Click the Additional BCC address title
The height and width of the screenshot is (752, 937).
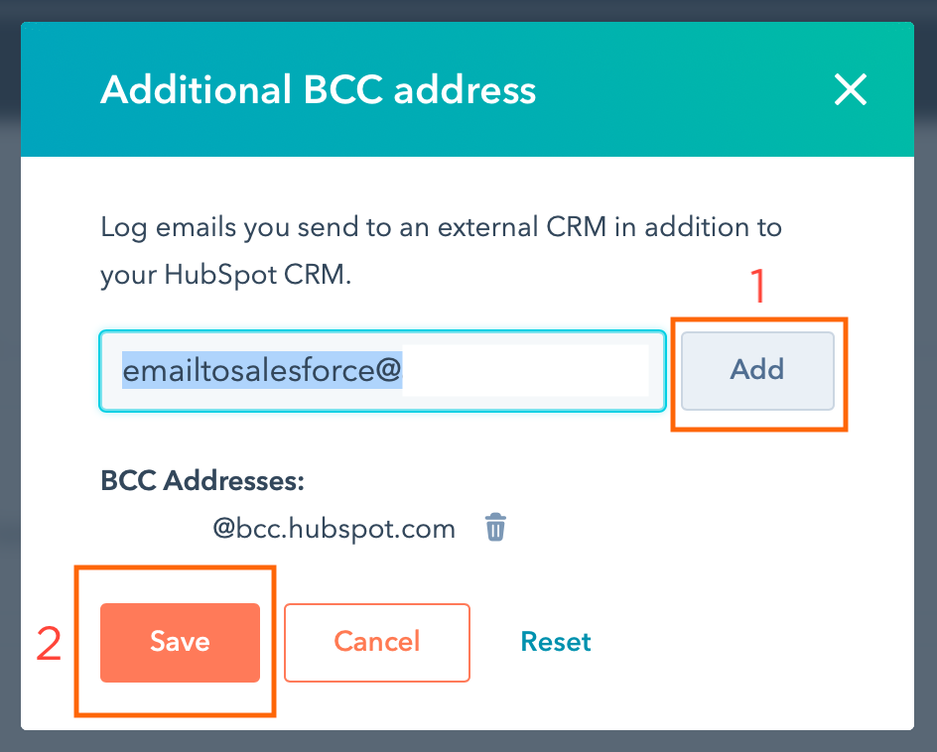pos(318,89)
